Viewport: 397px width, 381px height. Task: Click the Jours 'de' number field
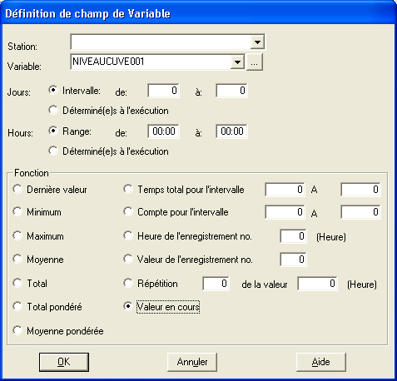[x=163, y=91]
